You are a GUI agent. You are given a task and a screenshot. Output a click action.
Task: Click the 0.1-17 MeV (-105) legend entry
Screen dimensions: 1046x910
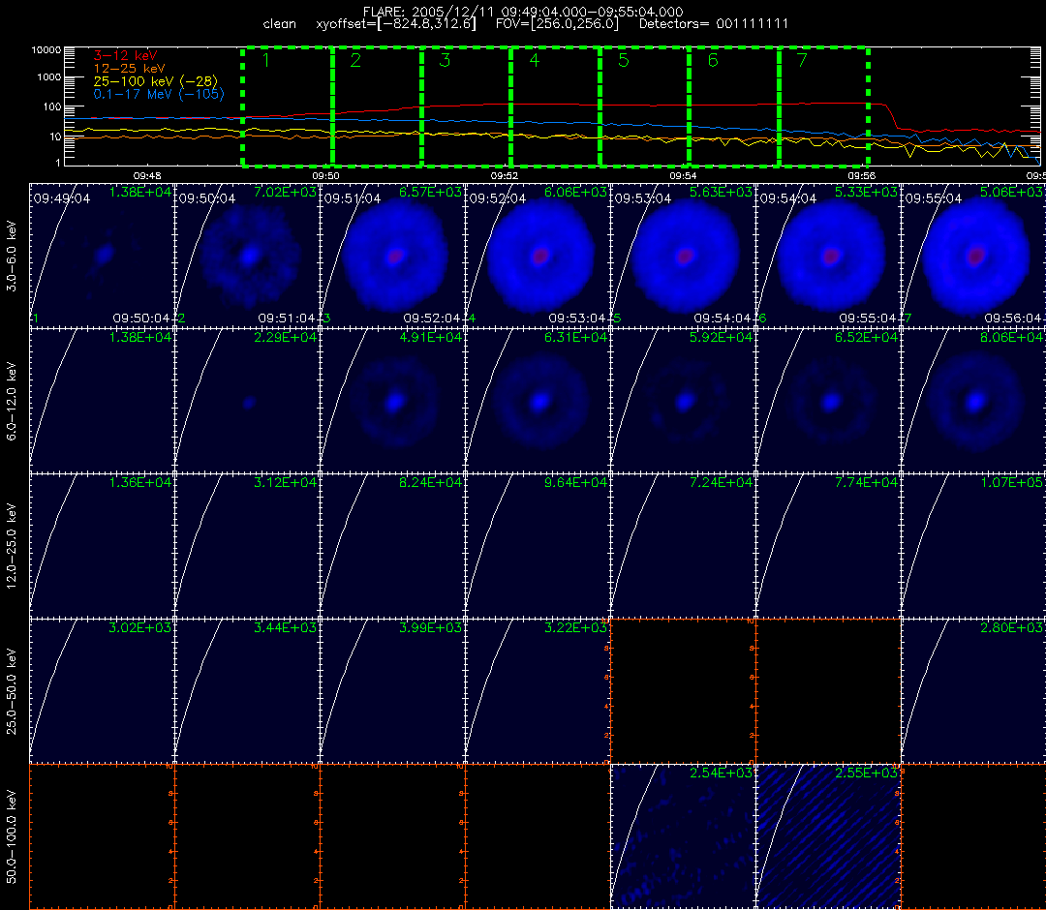(x=159, y=94)
